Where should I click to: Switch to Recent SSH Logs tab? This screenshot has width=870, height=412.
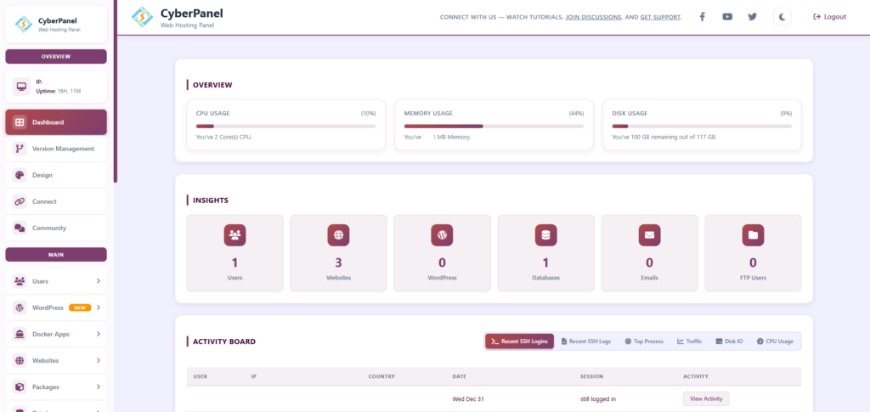pyautogui.click(x=586, y=341)
